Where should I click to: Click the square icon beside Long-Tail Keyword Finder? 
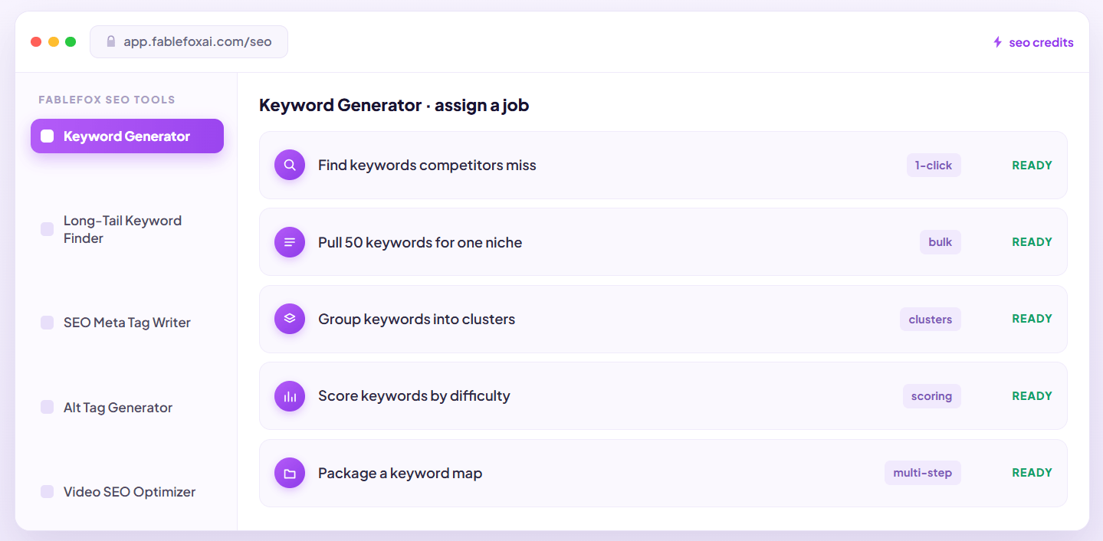point(48,229)
